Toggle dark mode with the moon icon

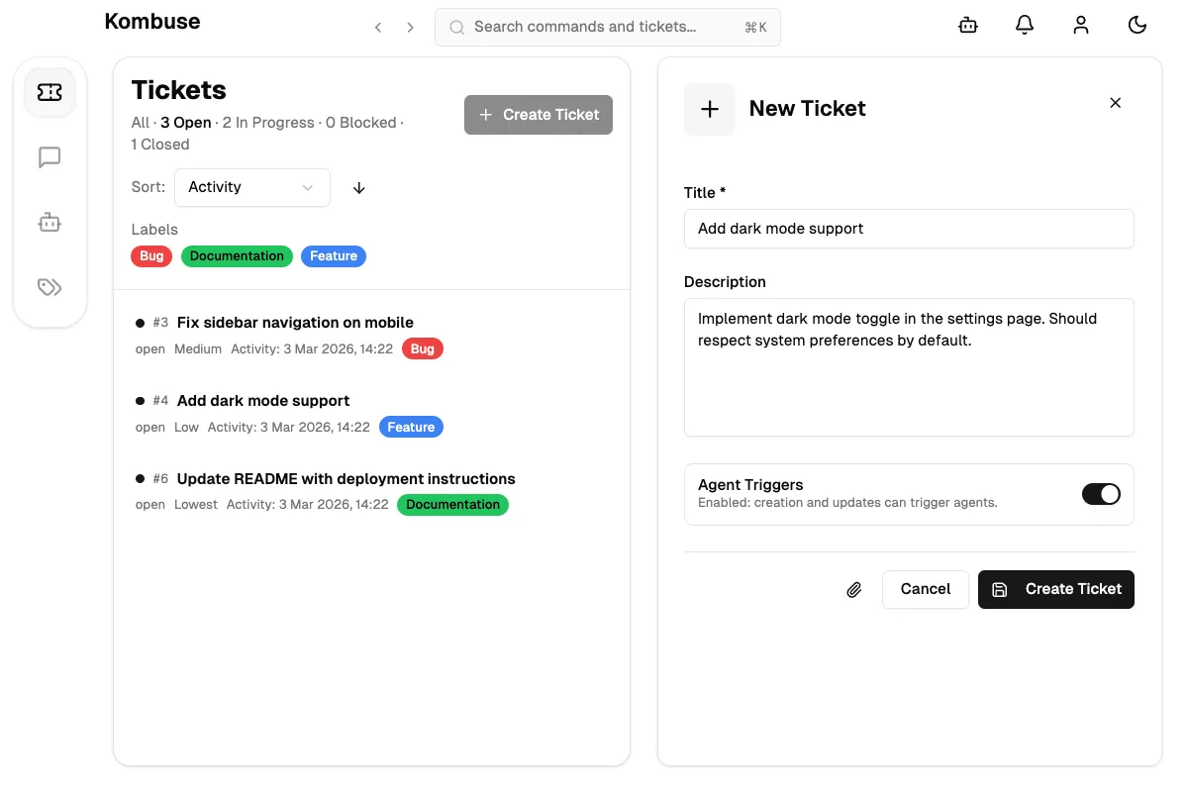pyautogui.click(x=1138, y=25)
